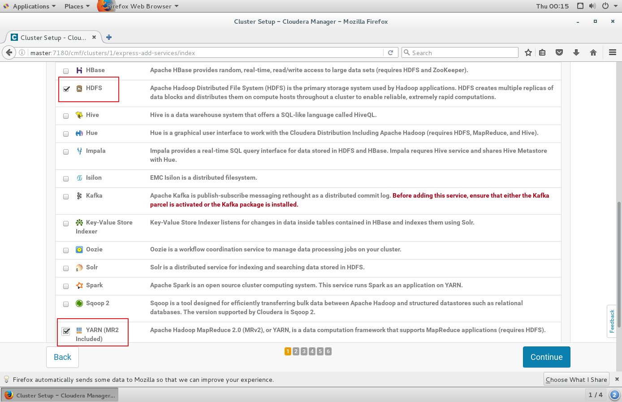Uncheck the YARN (MR2 Included) checkbox
This screenshot has width=622, height=402.
pyautogui.click(x=66, y=331)
